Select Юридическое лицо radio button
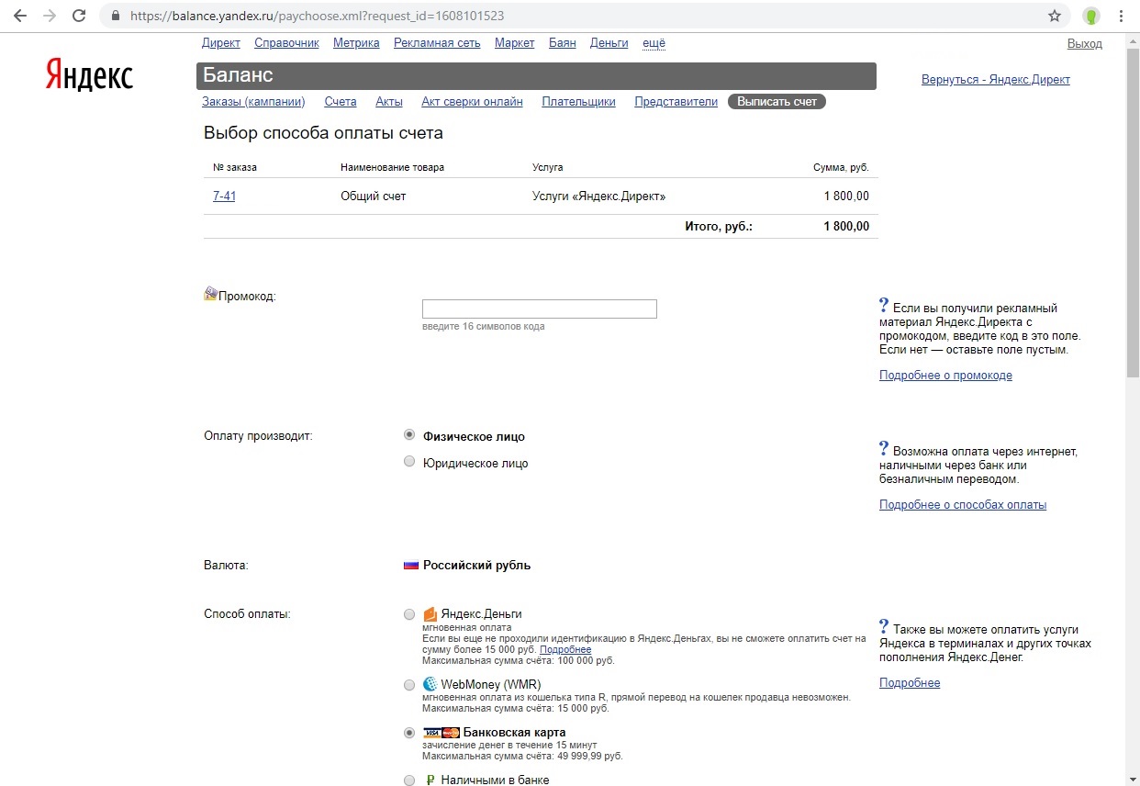Screen dimensions: 1140x786 pyautogui.click(x=409, y=462)
